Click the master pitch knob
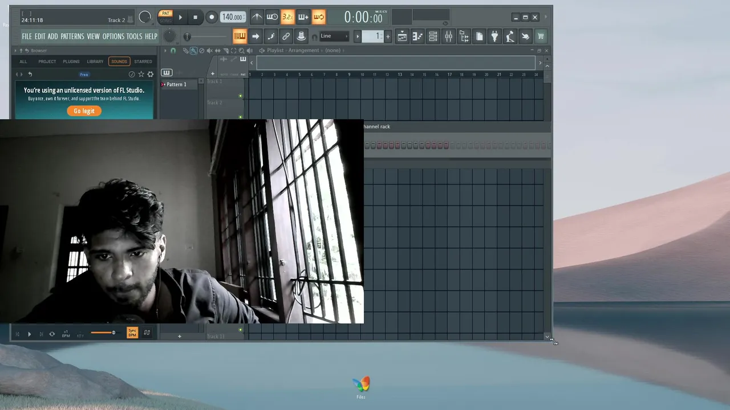 tap(170, 36)
